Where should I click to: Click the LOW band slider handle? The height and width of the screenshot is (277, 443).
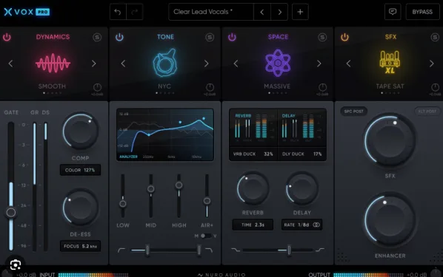click(123, 204)
